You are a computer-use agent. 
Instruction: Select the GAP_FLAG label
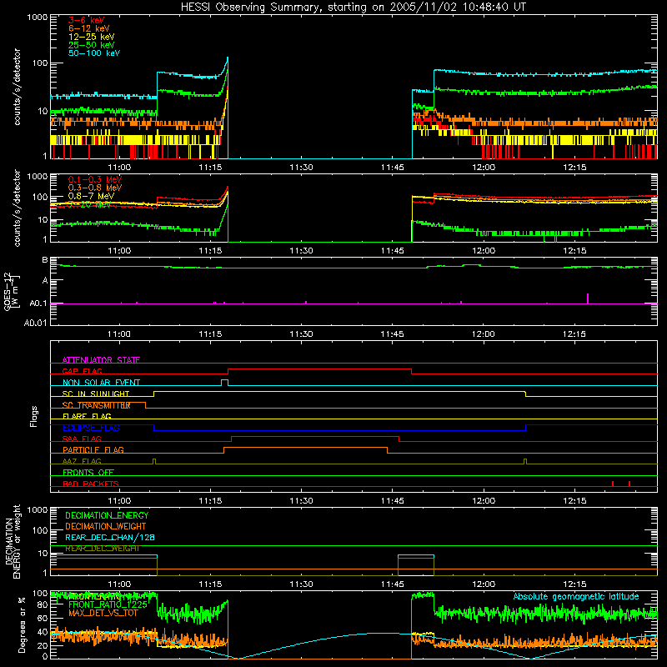click(x=82, y=371)
